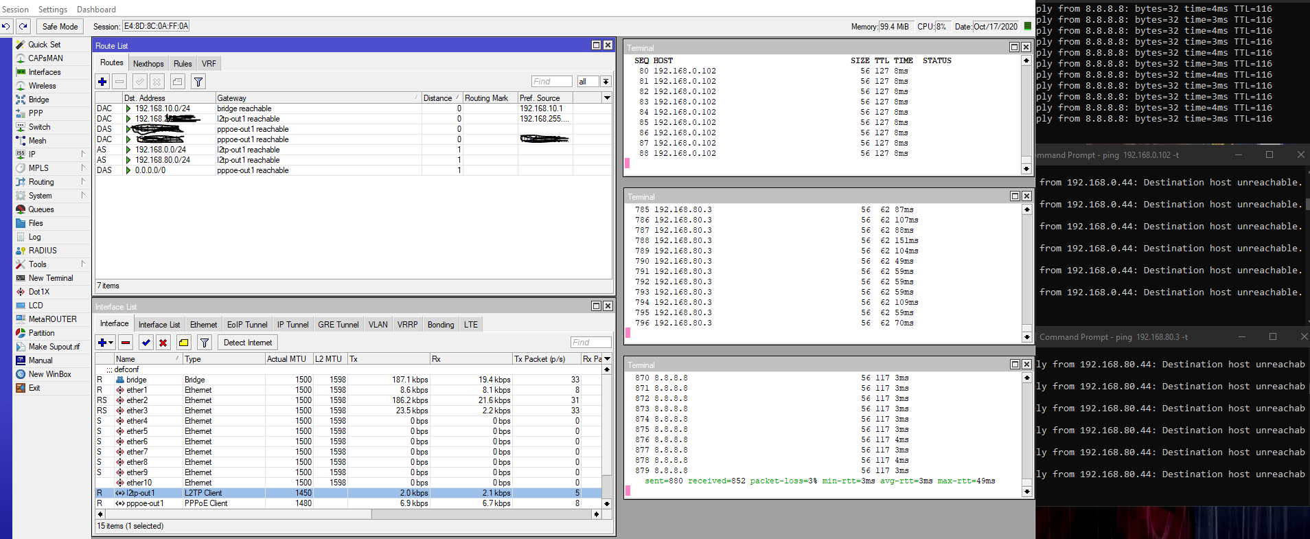Expand the Tools submenu

click(x=83, y=264)
